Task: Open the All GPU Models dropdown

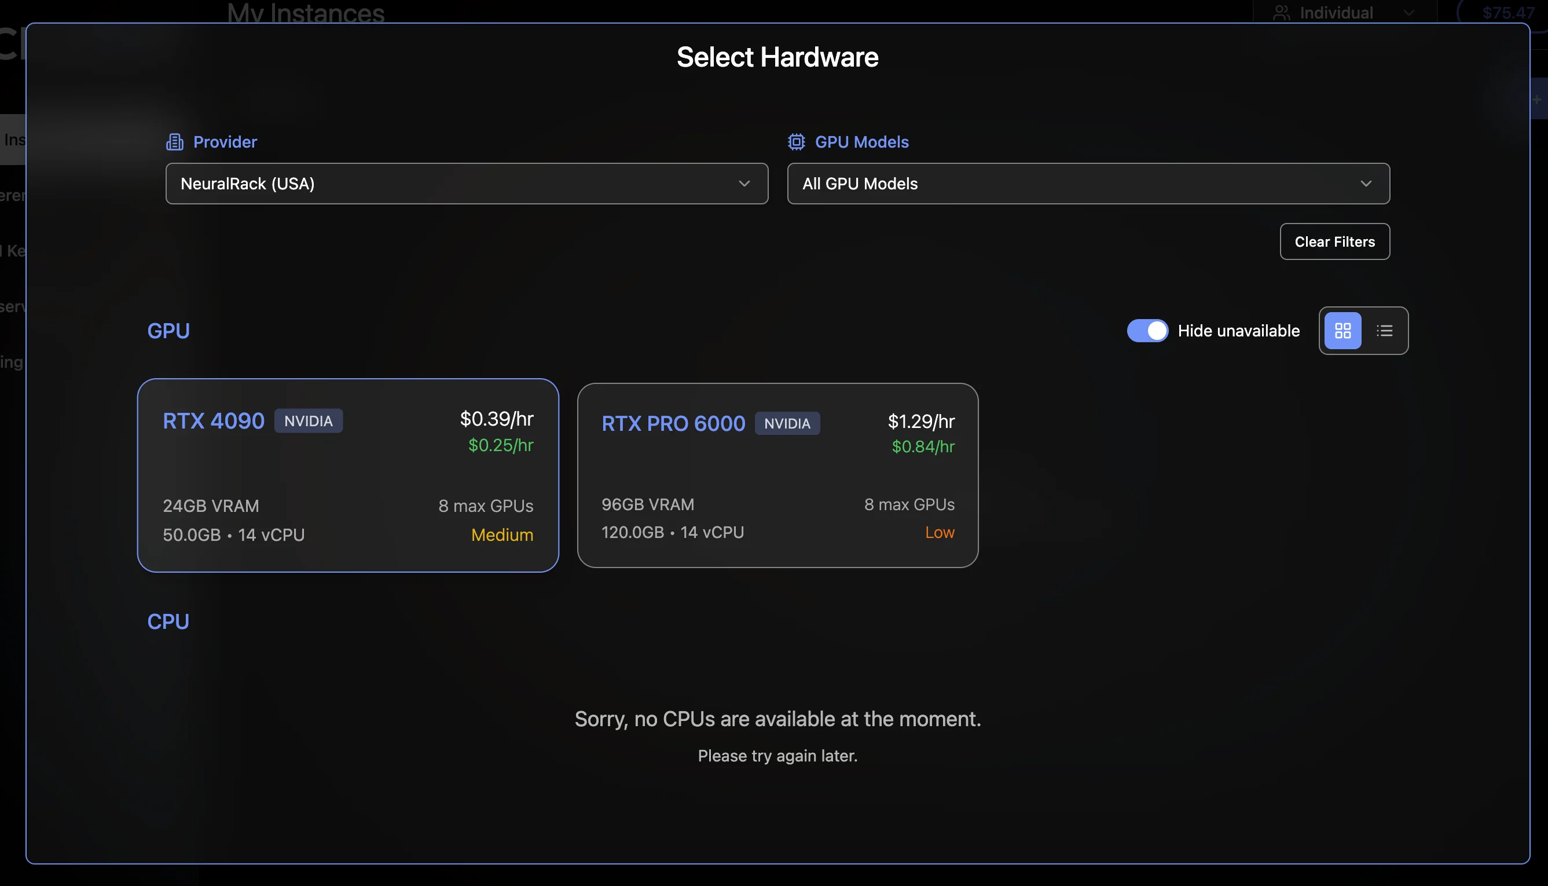Action: (1088, 183)
